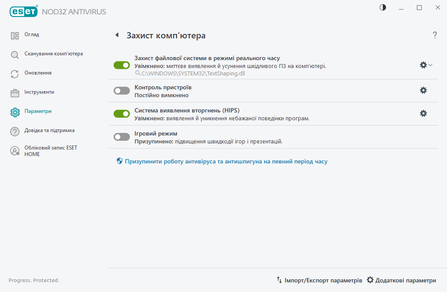Open Сканування комп'ютера menu item
This screenshot has width=447, height=292.
point(53,54)
